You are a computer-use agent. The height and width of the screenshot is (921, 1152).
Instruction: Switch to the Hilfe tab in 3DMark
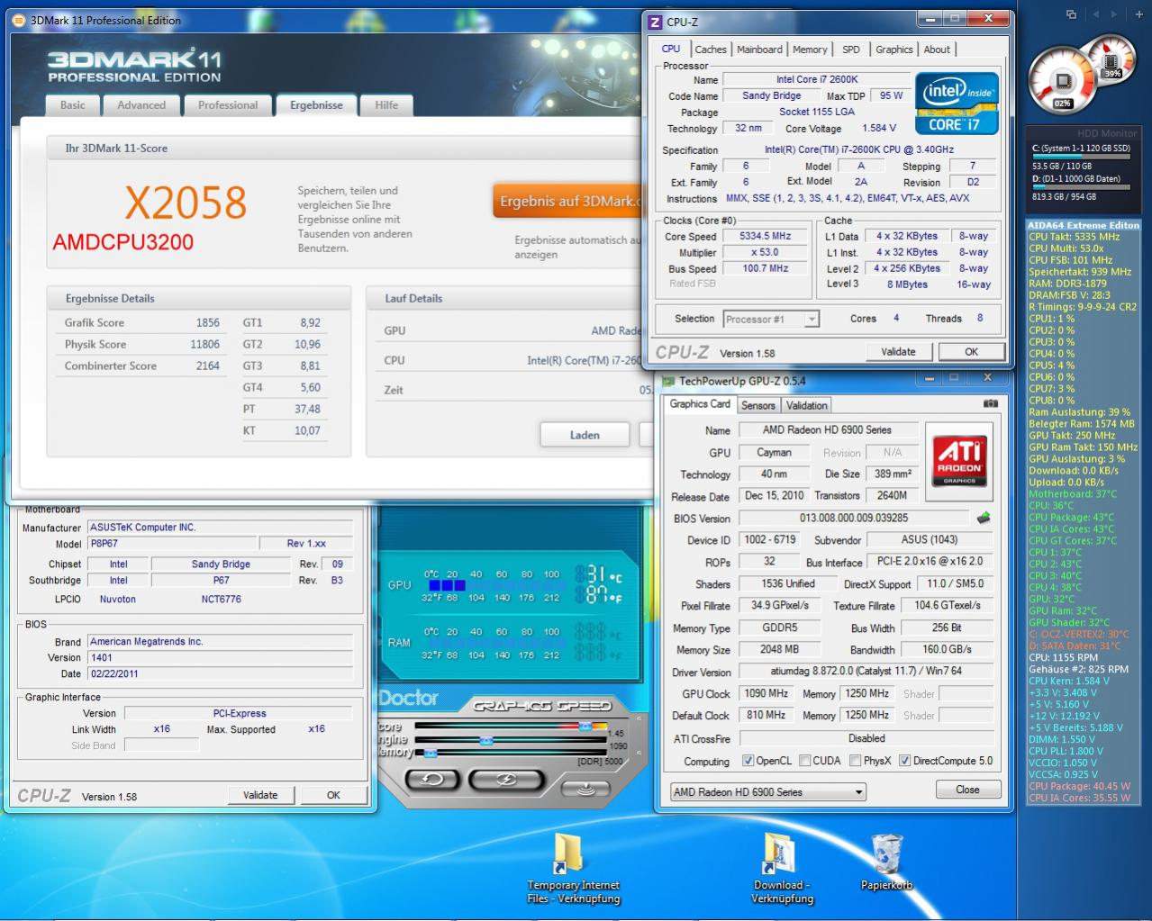coord(386,105)
